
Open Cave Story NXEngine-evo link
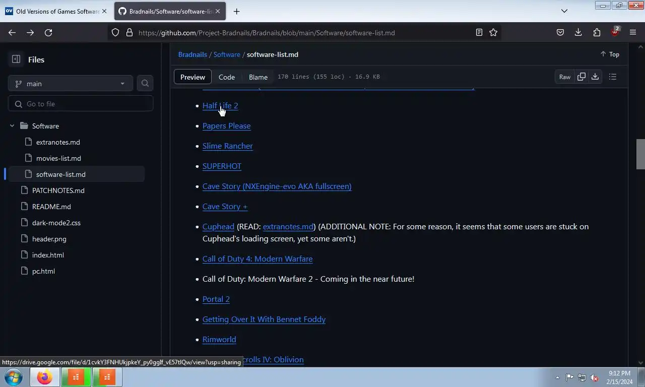[277, 186]
